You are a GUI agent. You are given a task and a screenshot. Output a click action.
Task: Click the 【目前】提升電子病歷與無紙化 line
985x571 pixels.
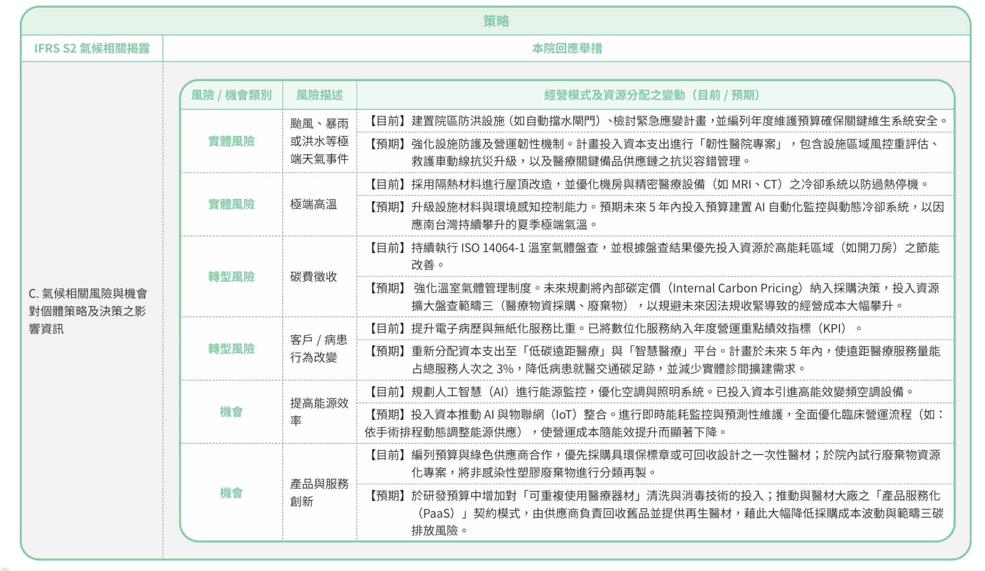coord(614,328)
